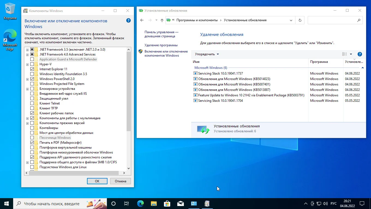The height and width of the screenshot is (209, 371).
Task: Open Microsoft Store from the taskbar
Action: coord(167,204)
